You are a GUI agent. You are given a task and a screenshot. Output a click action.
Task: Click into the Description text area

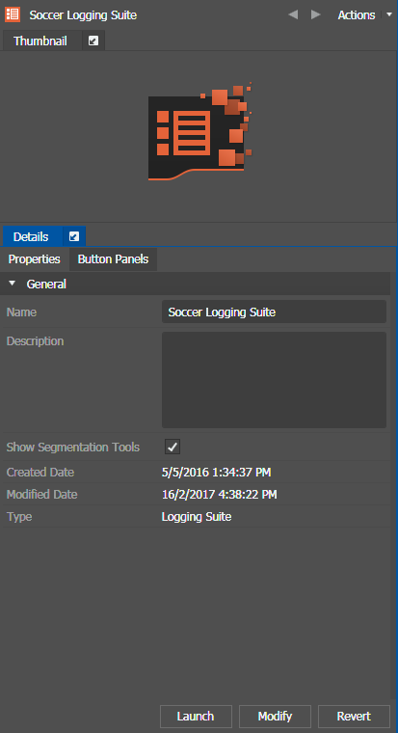[x=274, y=380]
